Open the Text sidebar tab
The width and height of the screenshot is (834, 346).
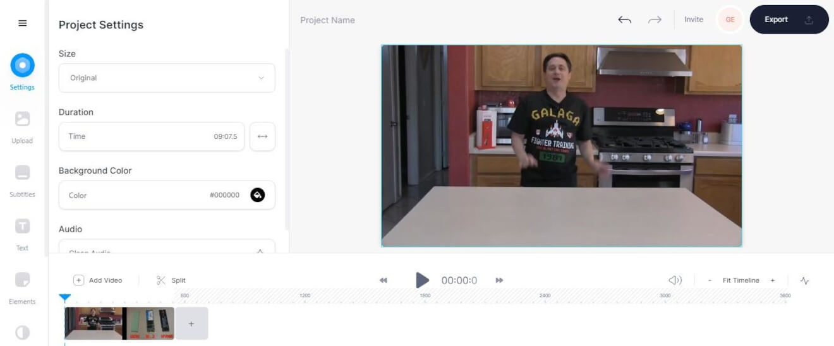pos(22,234)
